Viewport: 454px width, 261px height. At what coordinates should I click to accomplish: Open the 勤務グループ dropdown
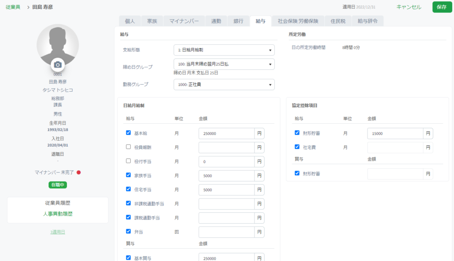click(x=224, y=85)
